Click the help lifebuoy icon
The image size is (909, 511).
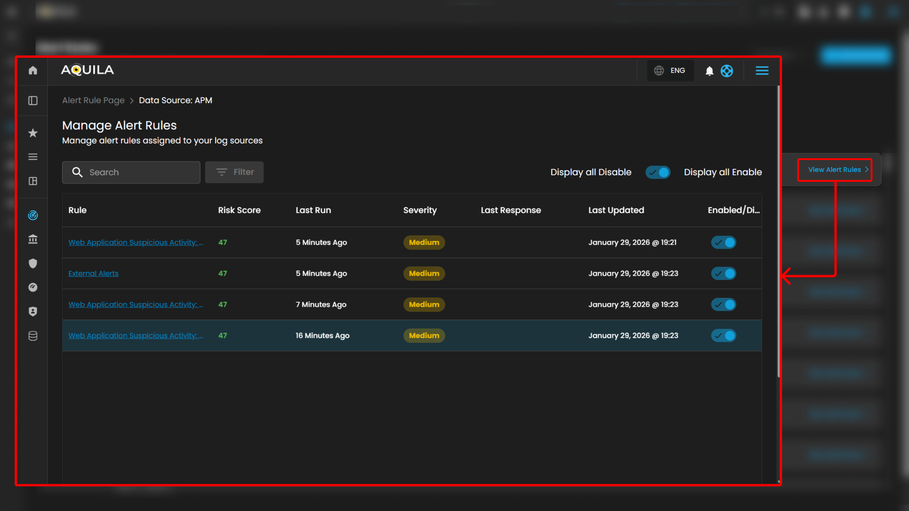click(727, 71)
